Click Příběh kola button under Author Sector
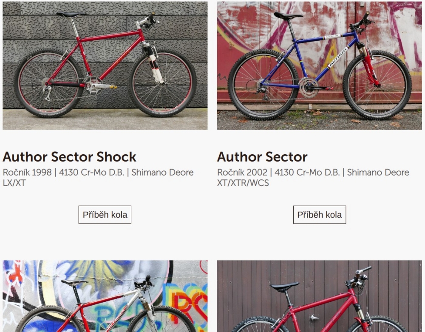425x332 pixels. point(320,215)
